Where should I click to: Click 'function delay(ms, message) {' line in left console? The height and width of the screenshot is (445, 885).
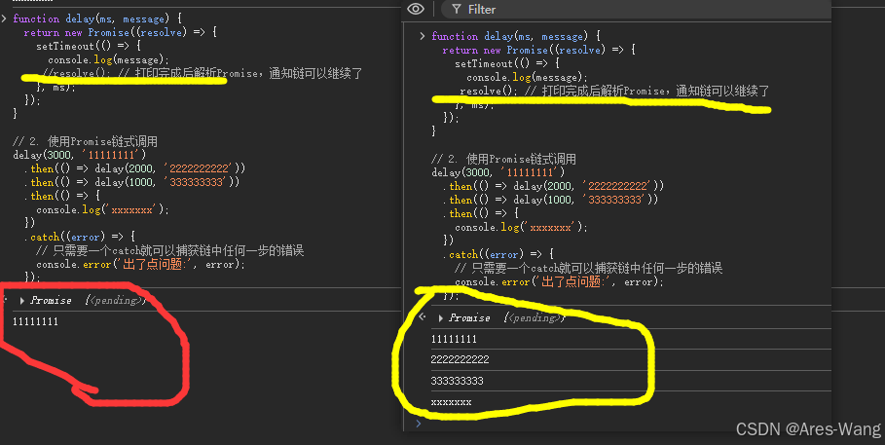[x=97, y=19]
